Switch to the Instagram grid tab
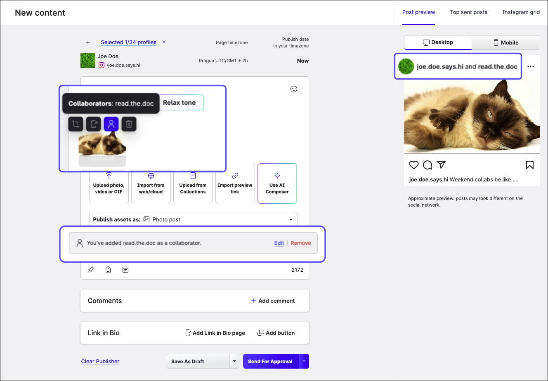This screenshot has height=381, width=548. point(521,12)
